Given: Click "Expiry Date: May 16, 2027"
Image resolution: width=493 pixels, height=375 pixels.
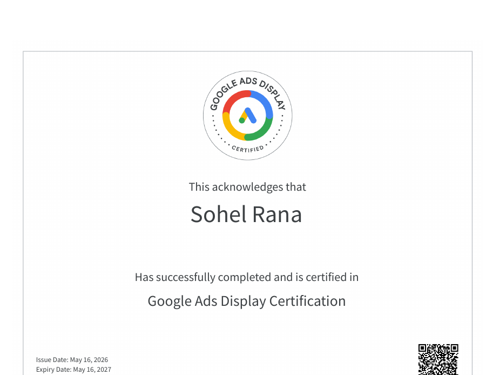Looking at the screenshot, I should click(73, 370).
